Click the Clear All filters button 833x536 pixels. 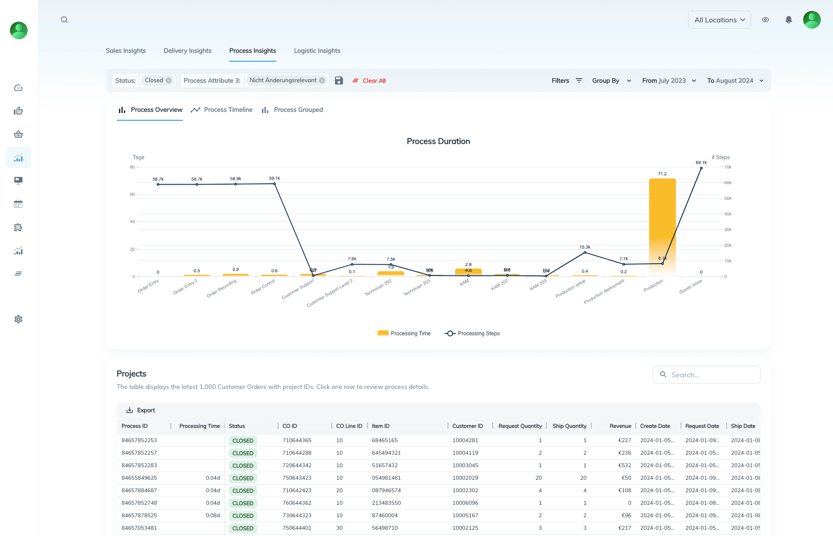369,80
